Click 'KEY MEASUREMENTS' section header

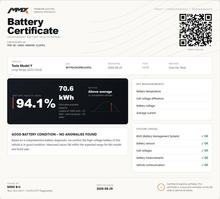(150, 84)
